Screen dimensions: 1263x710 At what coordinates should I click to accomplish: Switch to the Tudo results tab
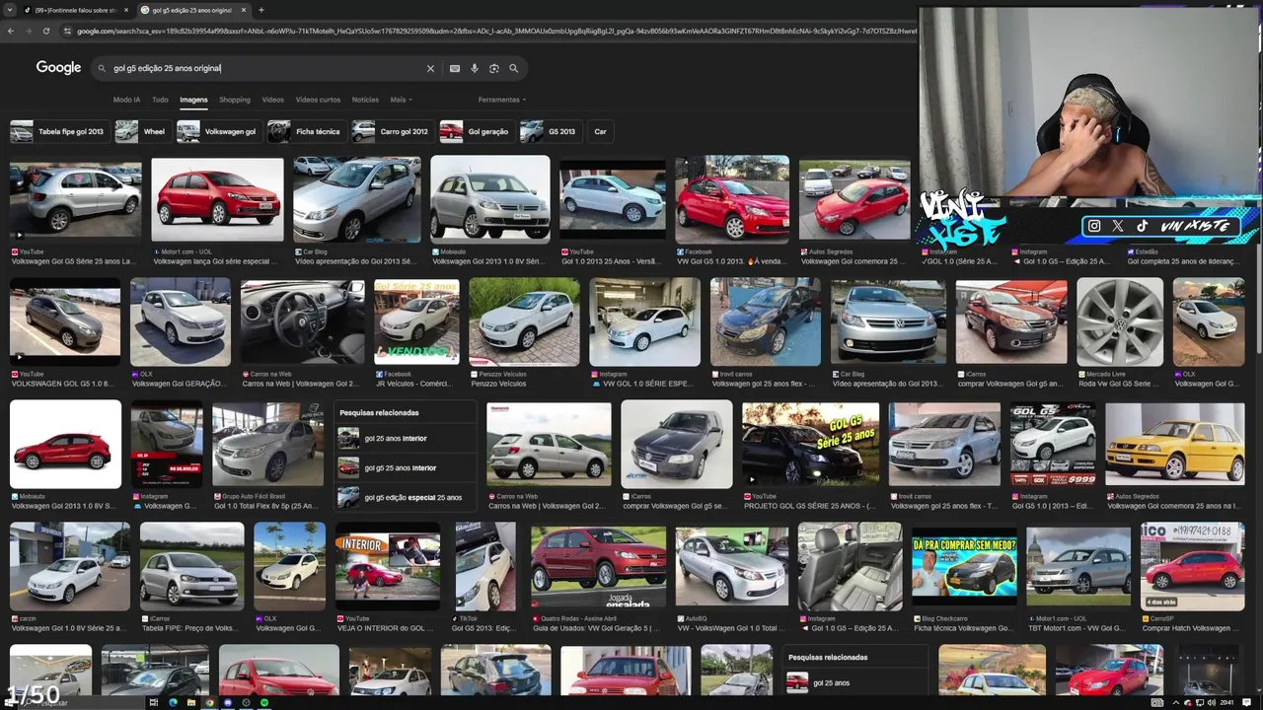160,100
